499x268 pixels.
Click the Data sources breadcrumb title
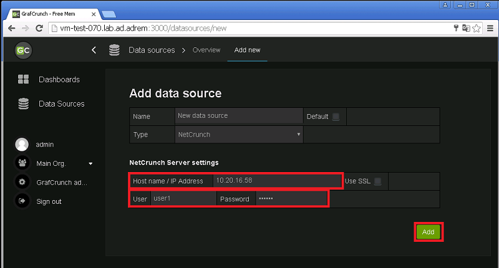click(152, 50)
